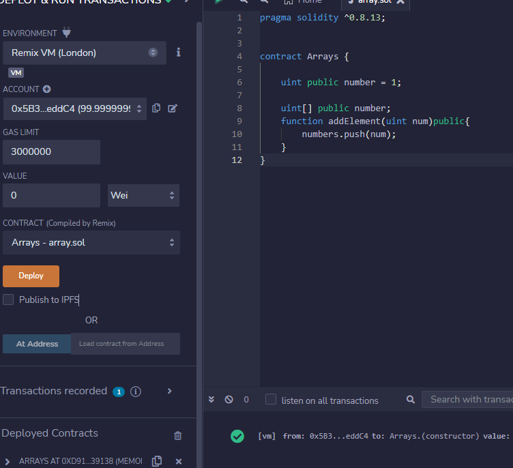The width and height of the screenshot is (513, 468).
Task: Click the terminal search magnifier icon
Action: pos(411,399)
